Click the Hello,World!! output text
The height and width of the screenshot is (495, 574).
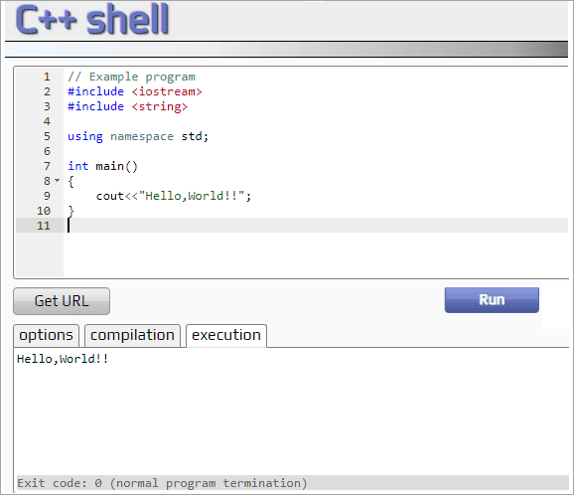(x=63, y=359)
